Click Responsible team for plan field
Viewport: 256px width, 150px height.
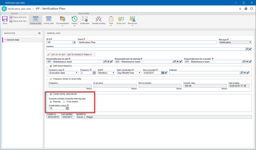75,62
